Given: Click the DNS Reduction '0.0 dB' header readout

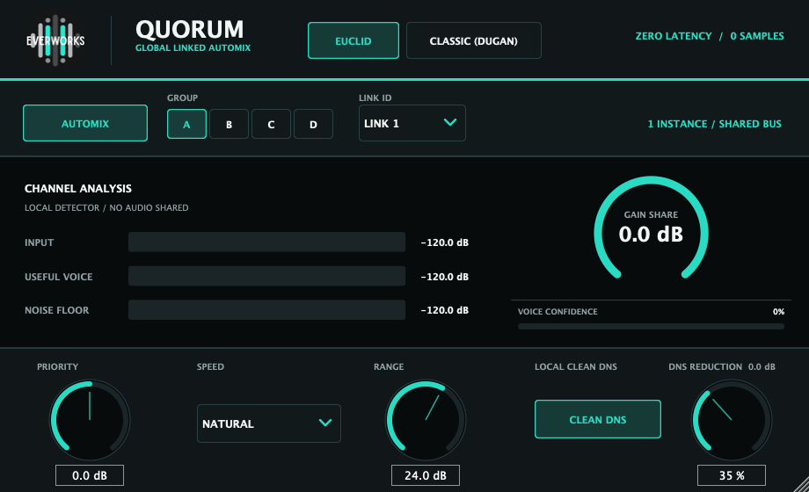Looking at the screenshot, I should (762, 366).
